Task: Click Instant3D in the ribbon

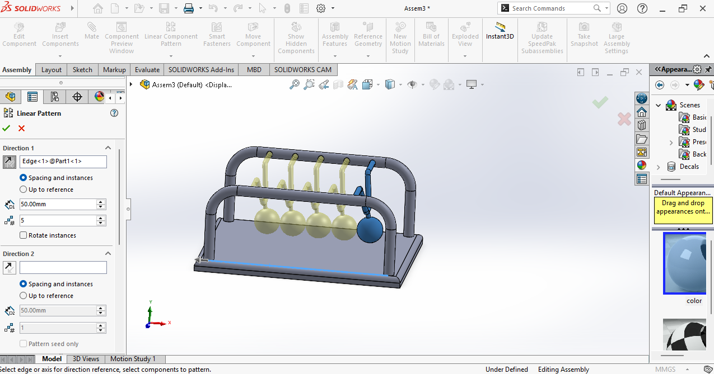Action: (500, 32)
